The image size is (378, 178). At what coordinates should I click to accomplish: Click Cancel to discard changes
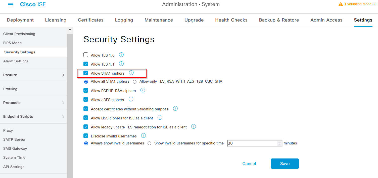click(249, 163)
